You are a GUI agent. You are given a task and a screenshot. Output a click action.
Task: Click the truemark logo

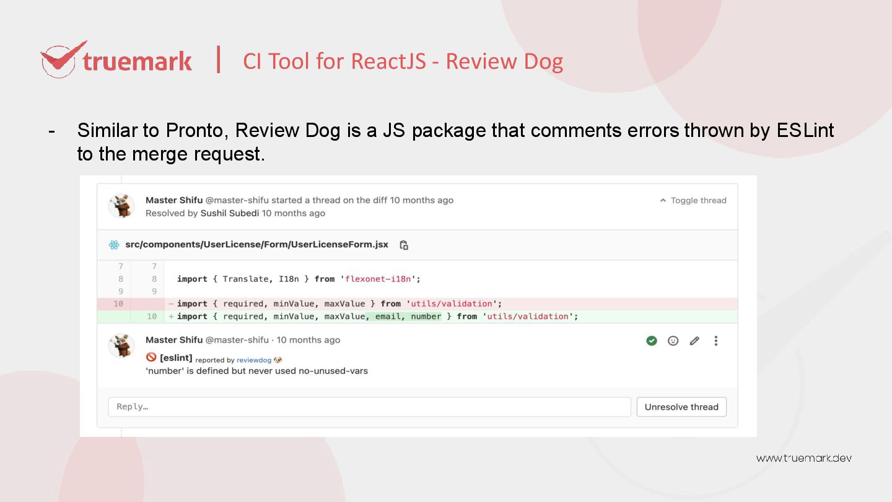click(x=116, y=60)
